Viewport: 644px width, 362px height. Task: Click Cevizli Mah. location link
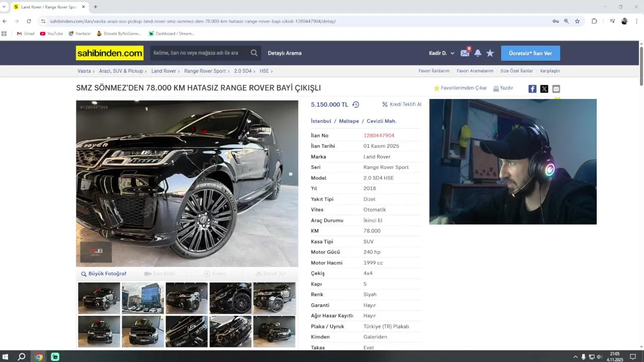[x=381, y=121]
